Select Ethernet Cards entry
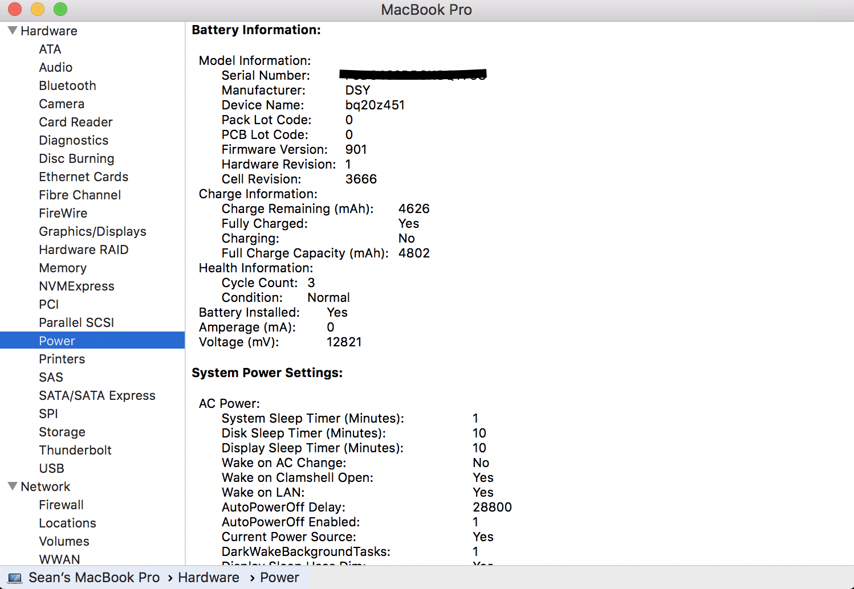This screenshot has height=589, width=854. click(84, 177)
